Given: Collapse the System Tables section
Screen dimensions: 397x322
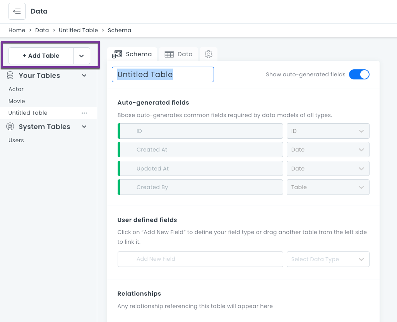Looking at the screenshot, I should coord(84,127).
